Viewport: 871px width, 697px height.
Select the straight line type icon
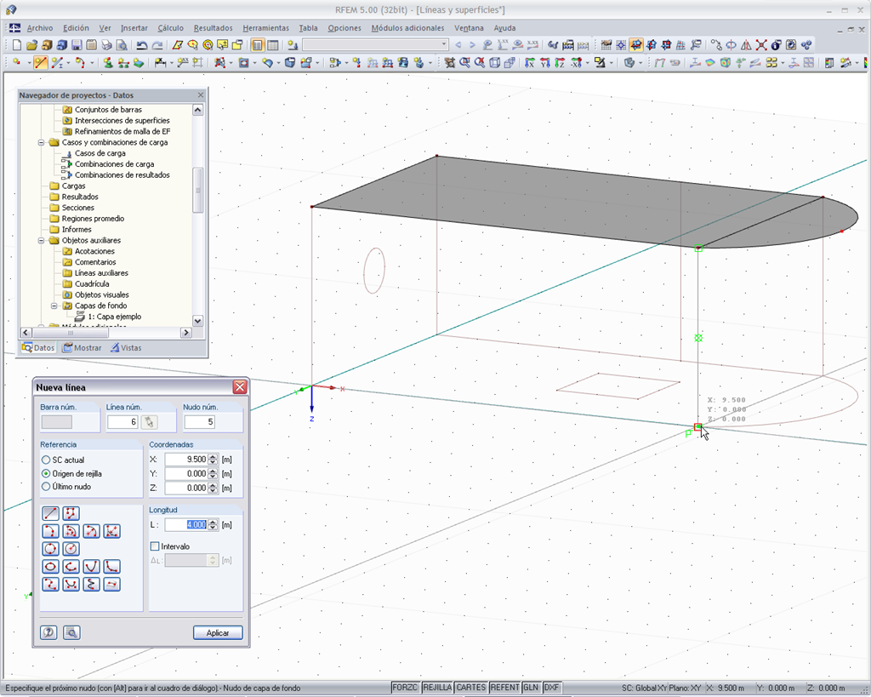(x=50, y=513)
